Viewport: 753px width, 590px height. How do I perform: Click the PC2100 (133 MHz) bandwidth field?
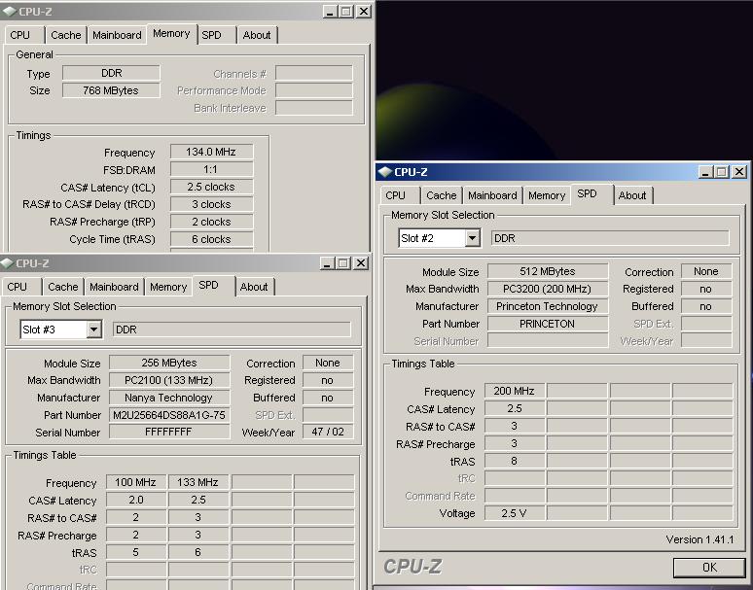click(169, 380)
